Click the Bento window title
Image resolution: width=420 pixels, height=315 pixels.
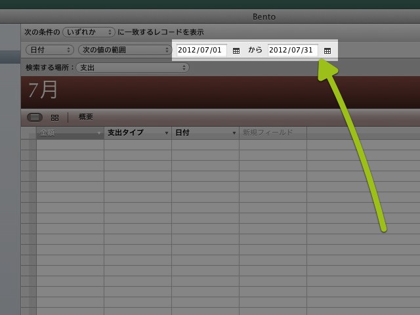264,16
